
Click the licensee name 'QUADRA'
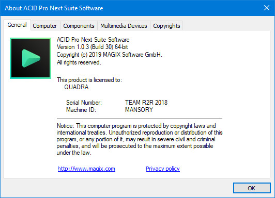click(77, 87)
